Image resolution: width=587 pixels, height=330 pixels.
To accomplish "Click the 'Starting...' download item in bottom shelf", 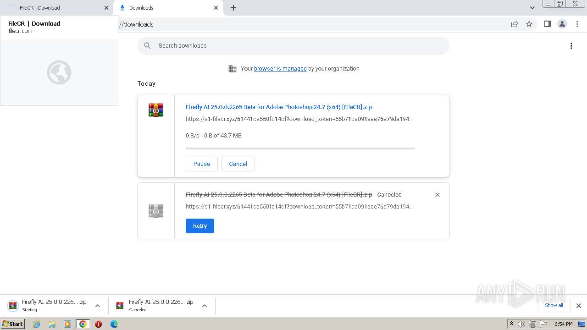I will pos(48,306).
